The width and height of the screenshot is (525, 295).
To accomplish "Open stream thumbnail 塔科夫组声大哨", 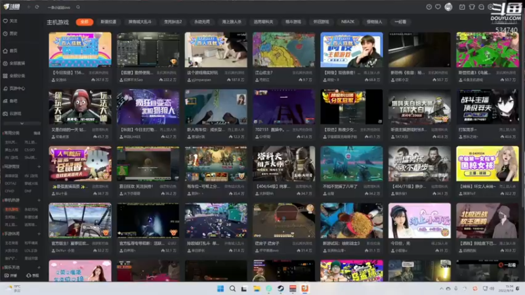I will pyautogui.click(x=284, y=163).
